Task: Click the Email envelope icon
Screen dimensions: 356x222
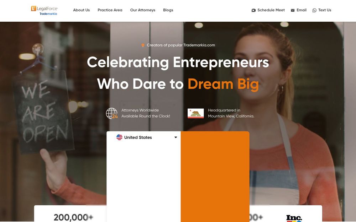Action: pyautogui.click(x=293, y=10)
